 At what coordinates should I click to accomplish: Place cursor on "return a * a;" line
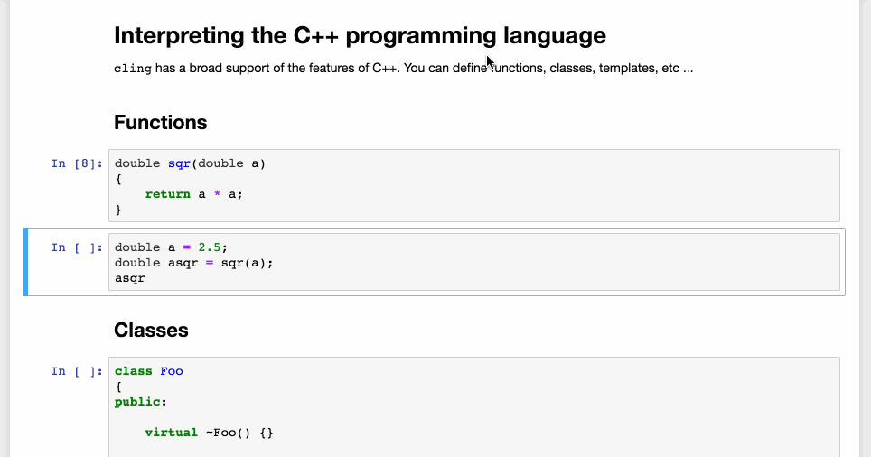point(194,194)
